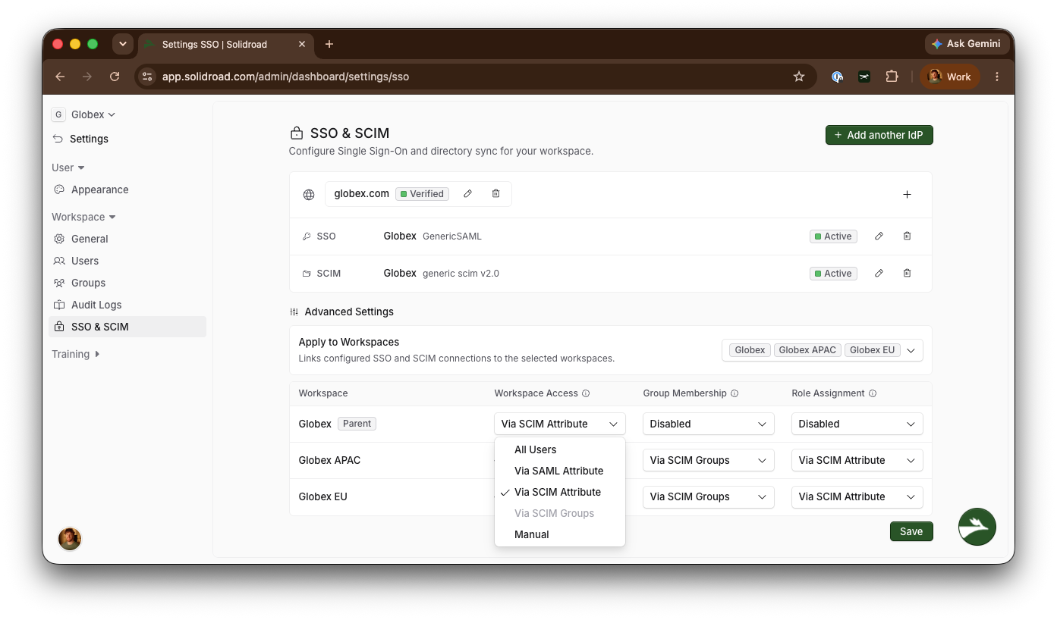Click the browser address bar URL
Screen dimensions: 1057x620
(285, 77)
